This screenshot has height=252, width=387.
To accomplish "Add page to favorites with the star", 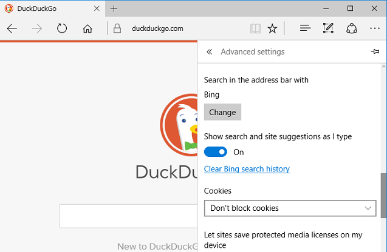I will 272,28.
